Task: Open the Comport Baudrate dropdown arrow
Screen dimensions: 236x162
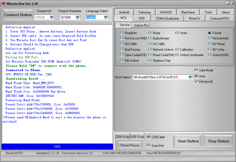Action: (x=77, y=17)
